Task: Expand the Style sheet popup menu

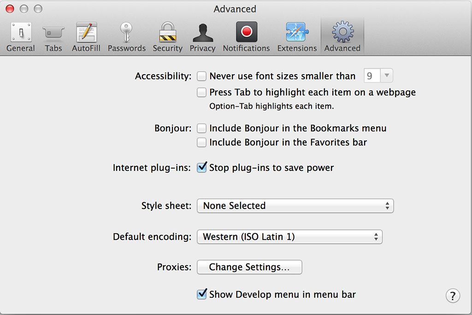Action: click(x=295, y=206)
